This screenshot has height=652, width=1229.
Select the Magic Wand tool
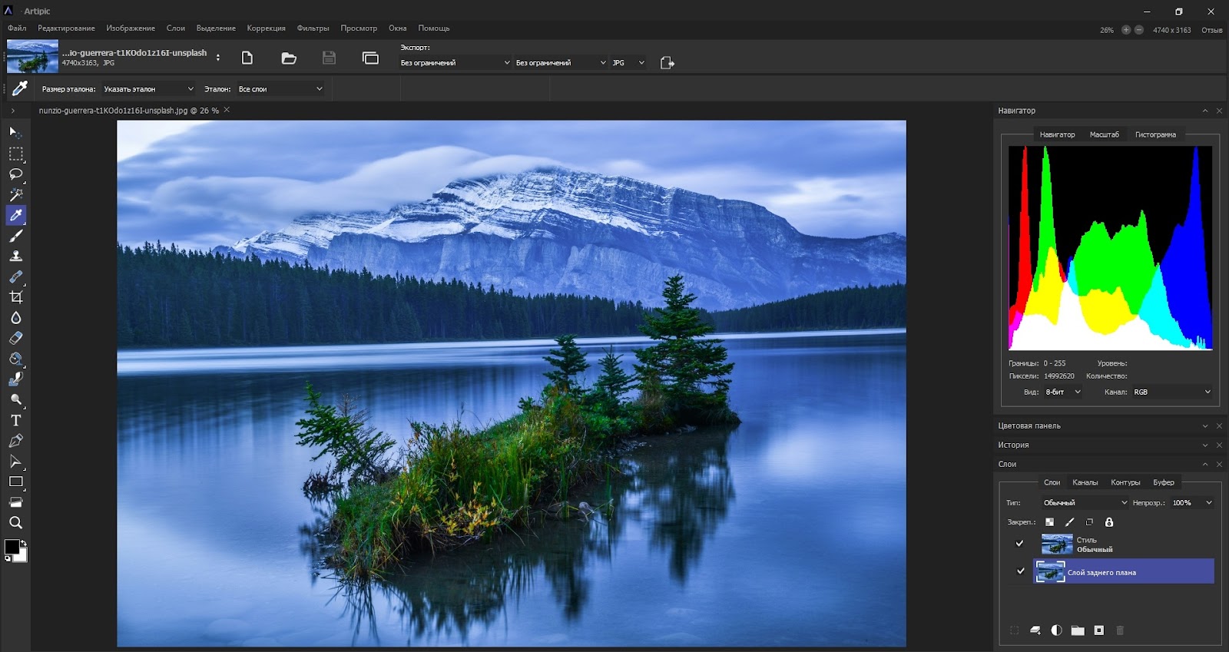[15, 195]
